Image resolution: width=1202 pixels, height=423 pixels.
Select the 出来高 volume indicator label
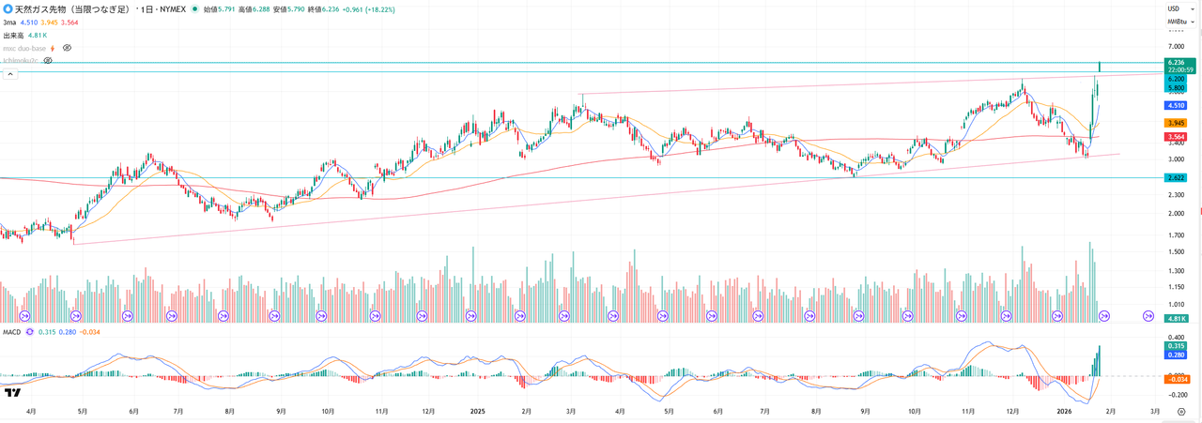[13, 36]
